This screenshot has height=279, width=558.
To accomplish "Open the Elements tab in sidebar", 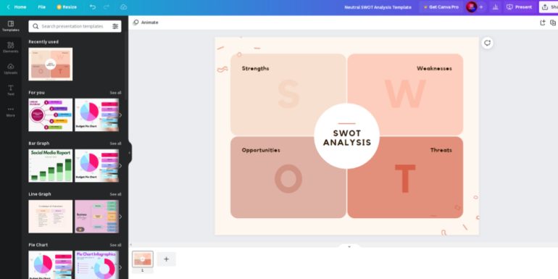I will [x=11, y=47].
